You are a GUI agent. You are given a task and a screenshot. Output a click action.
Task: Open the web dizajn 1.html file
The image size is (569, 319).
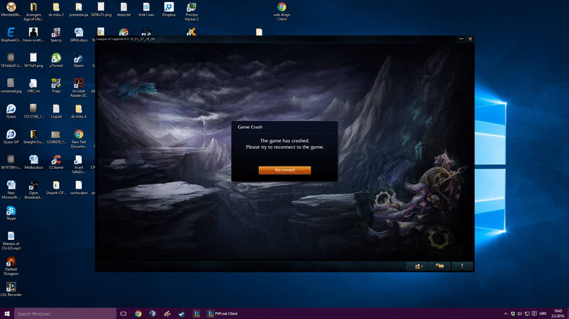pyautogui.click(x=282, y=11)
